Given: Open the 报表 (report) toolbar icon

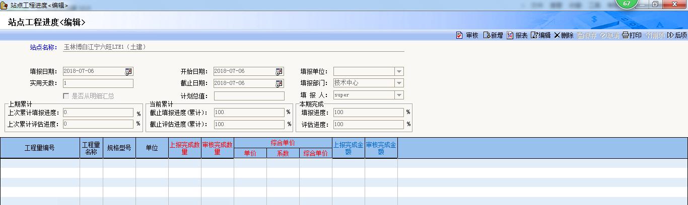Looking at the screenshot, I should [510, 36].
